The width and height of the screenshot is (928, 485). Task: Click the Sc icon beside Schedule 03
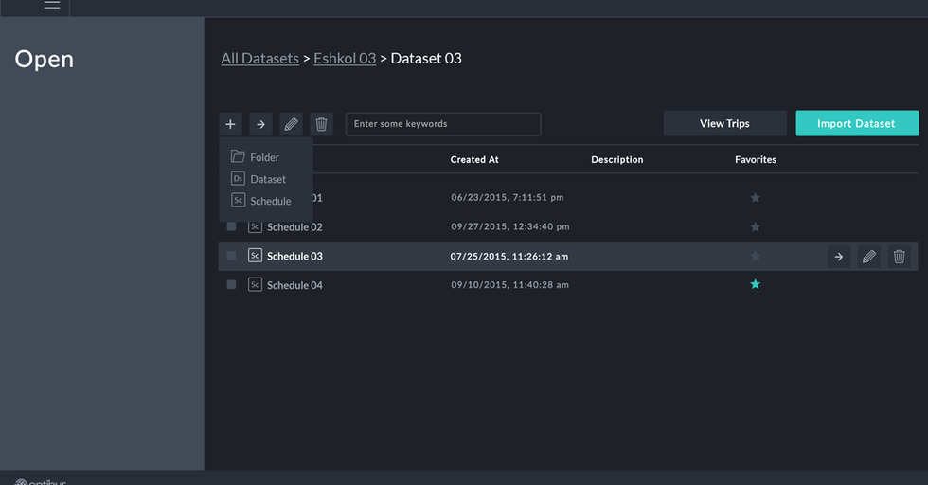pyautogui.click(x=255, y=256)
